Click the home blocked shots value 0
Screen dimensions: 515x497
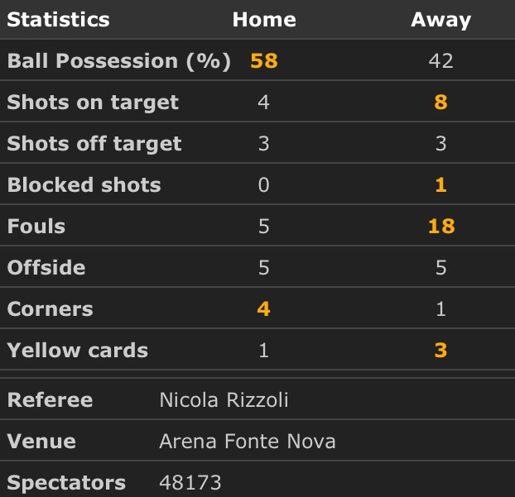263,185
